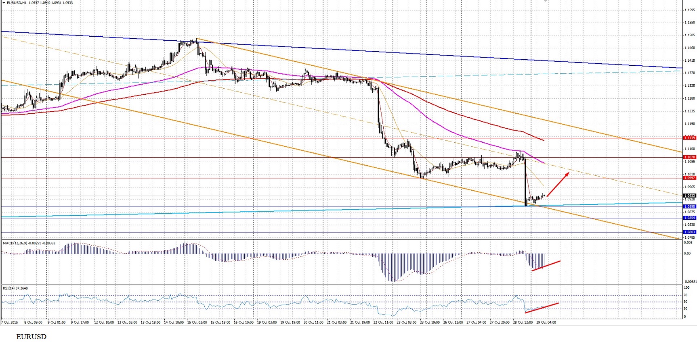Click the black 1.0933 current price tag
Screen dimensions: 697x356
click(689, 196)
